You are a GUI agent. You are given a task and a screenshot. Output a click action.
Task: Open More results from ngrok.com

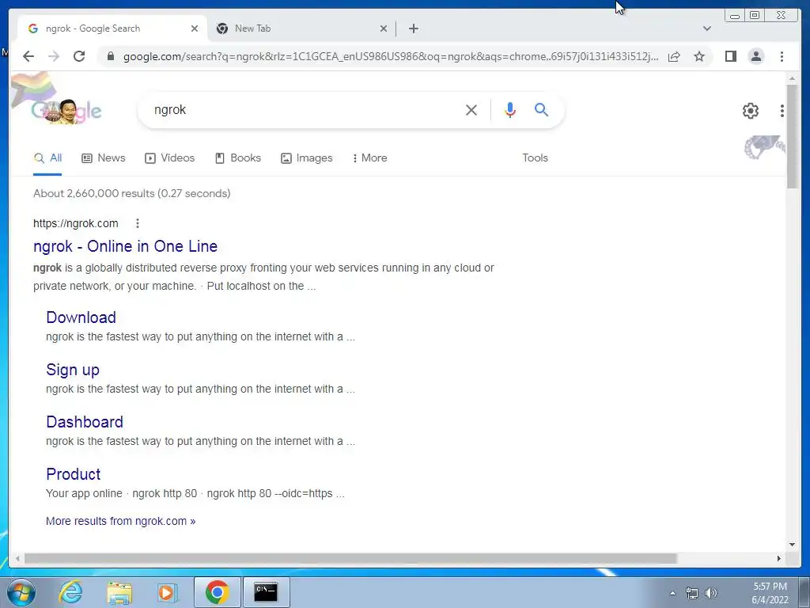[121, 521]
